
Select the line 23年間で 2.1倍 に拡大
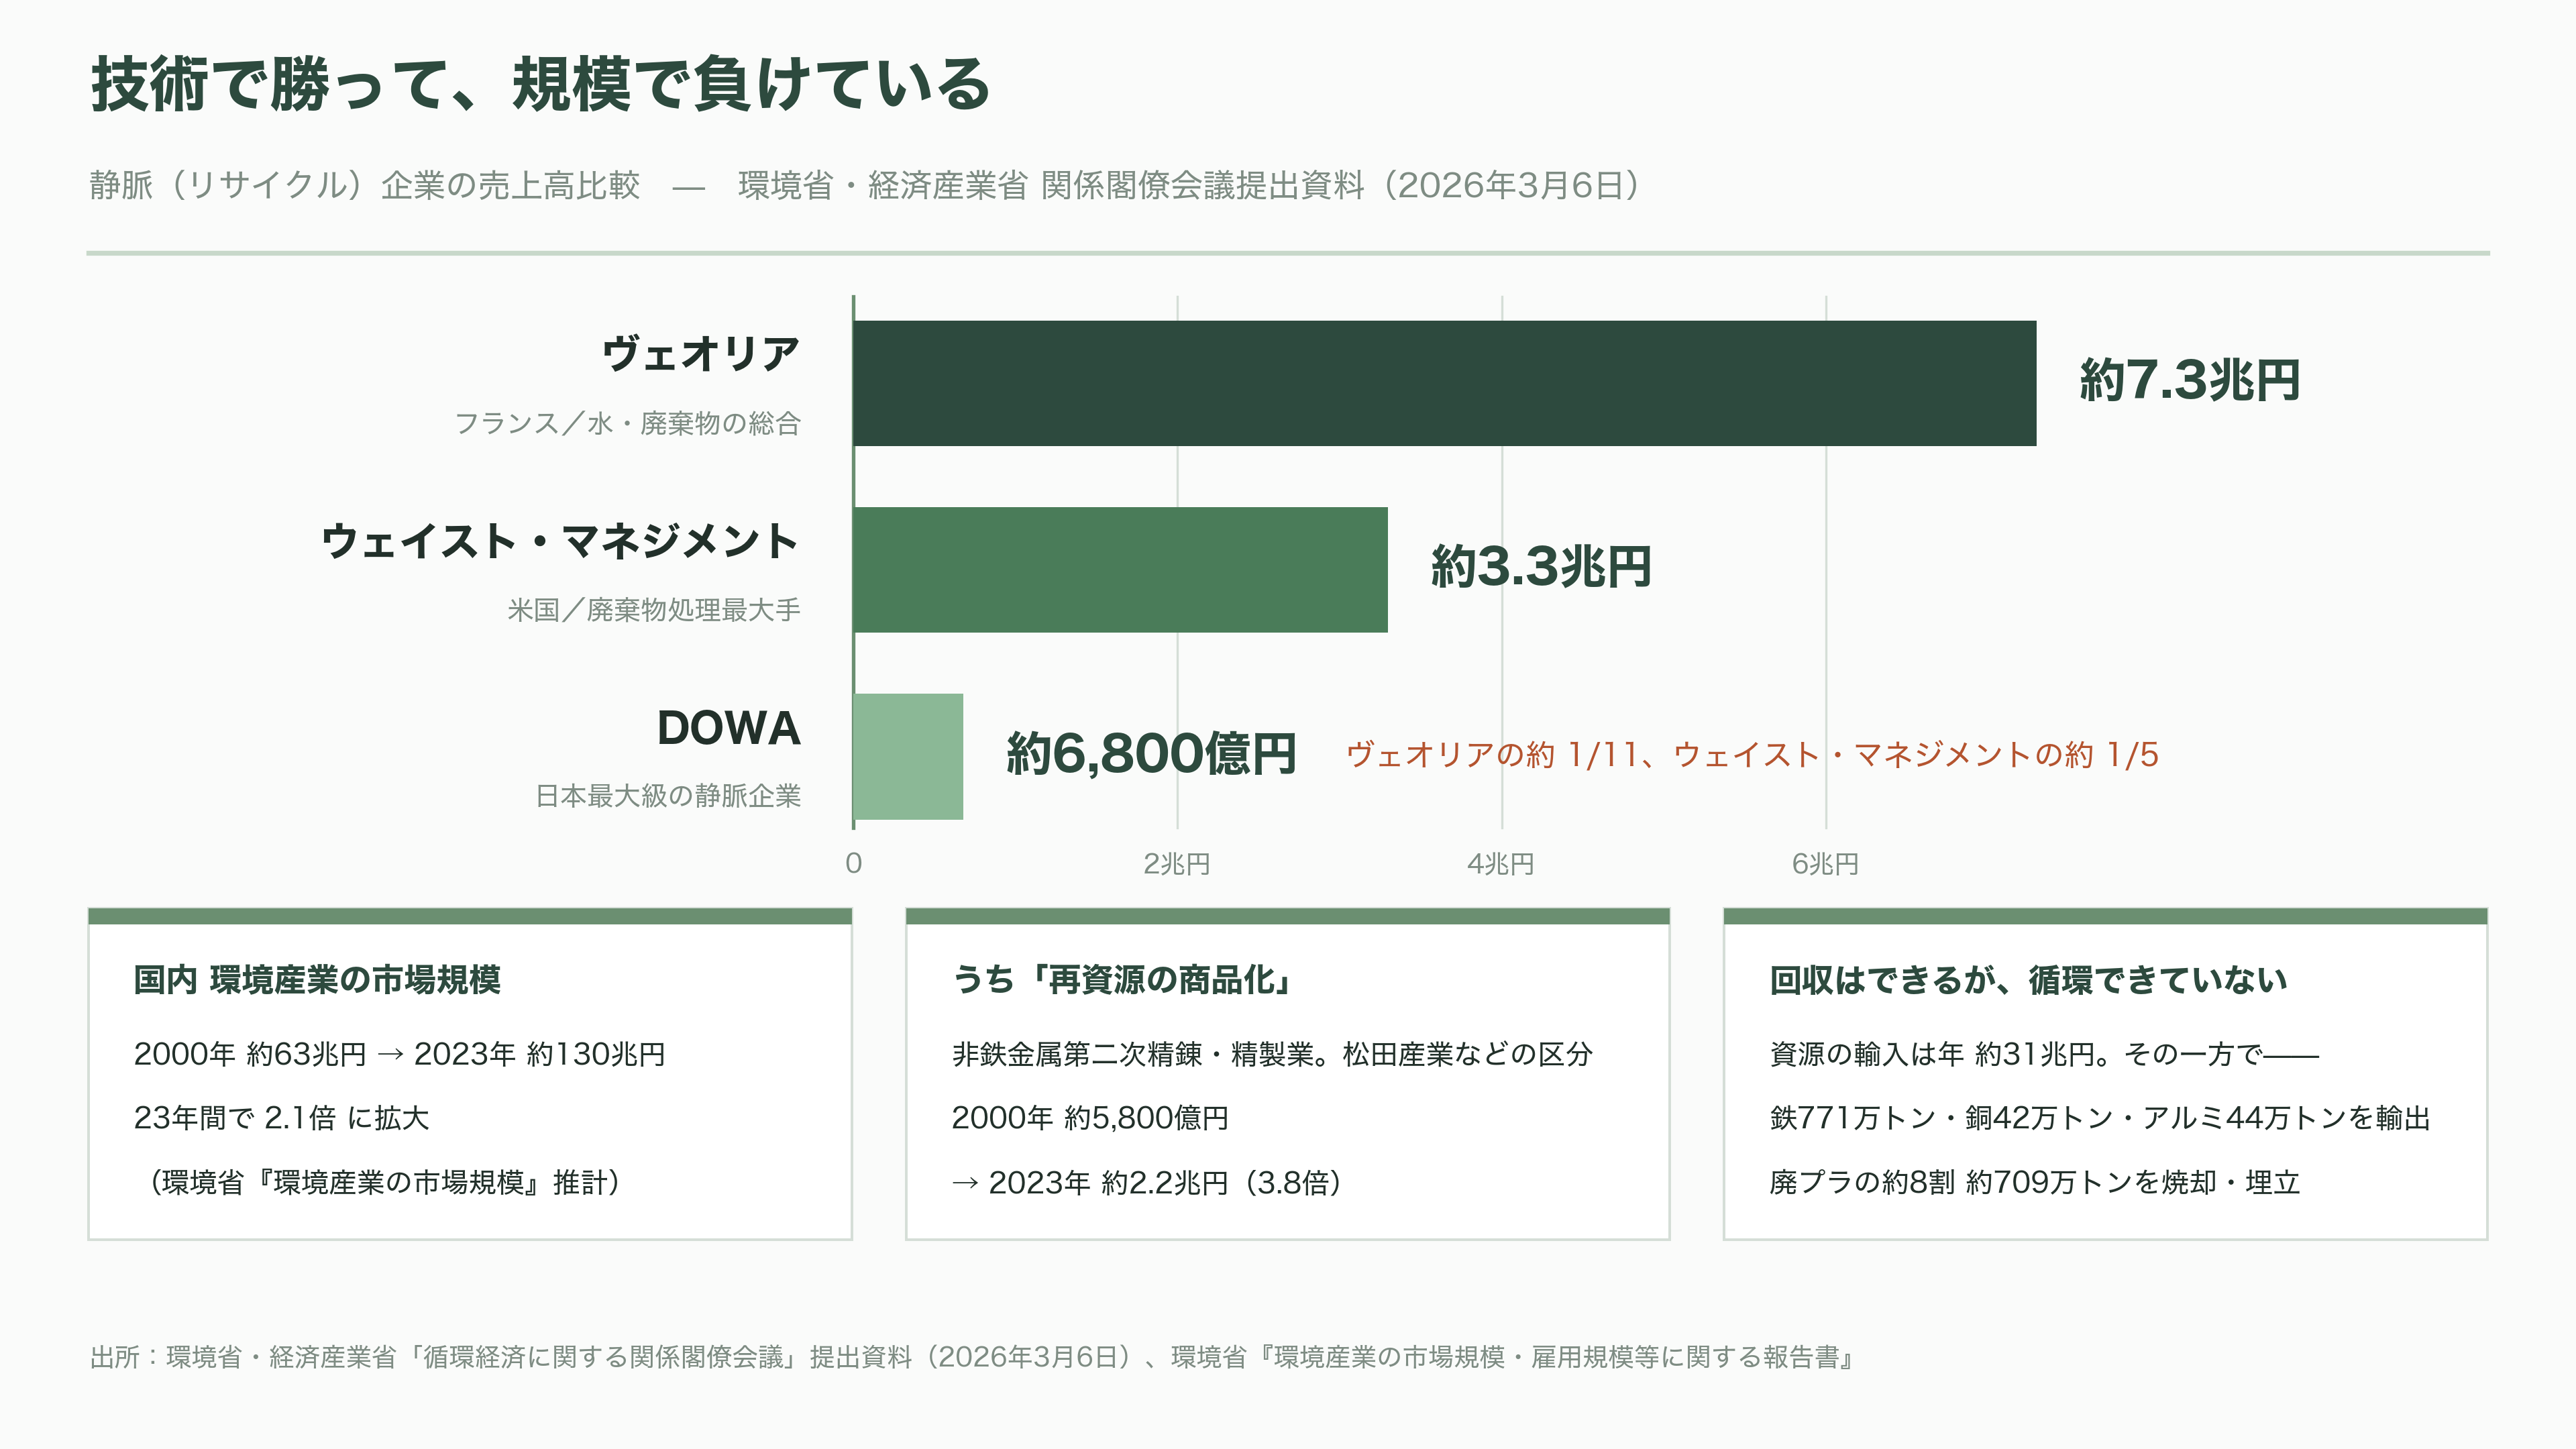281,1118
